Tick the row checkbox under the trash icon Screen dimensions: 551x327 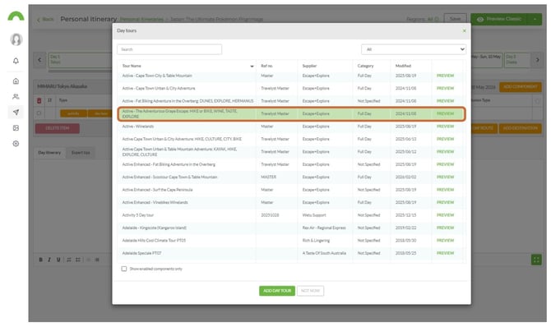tap(39, 113)
